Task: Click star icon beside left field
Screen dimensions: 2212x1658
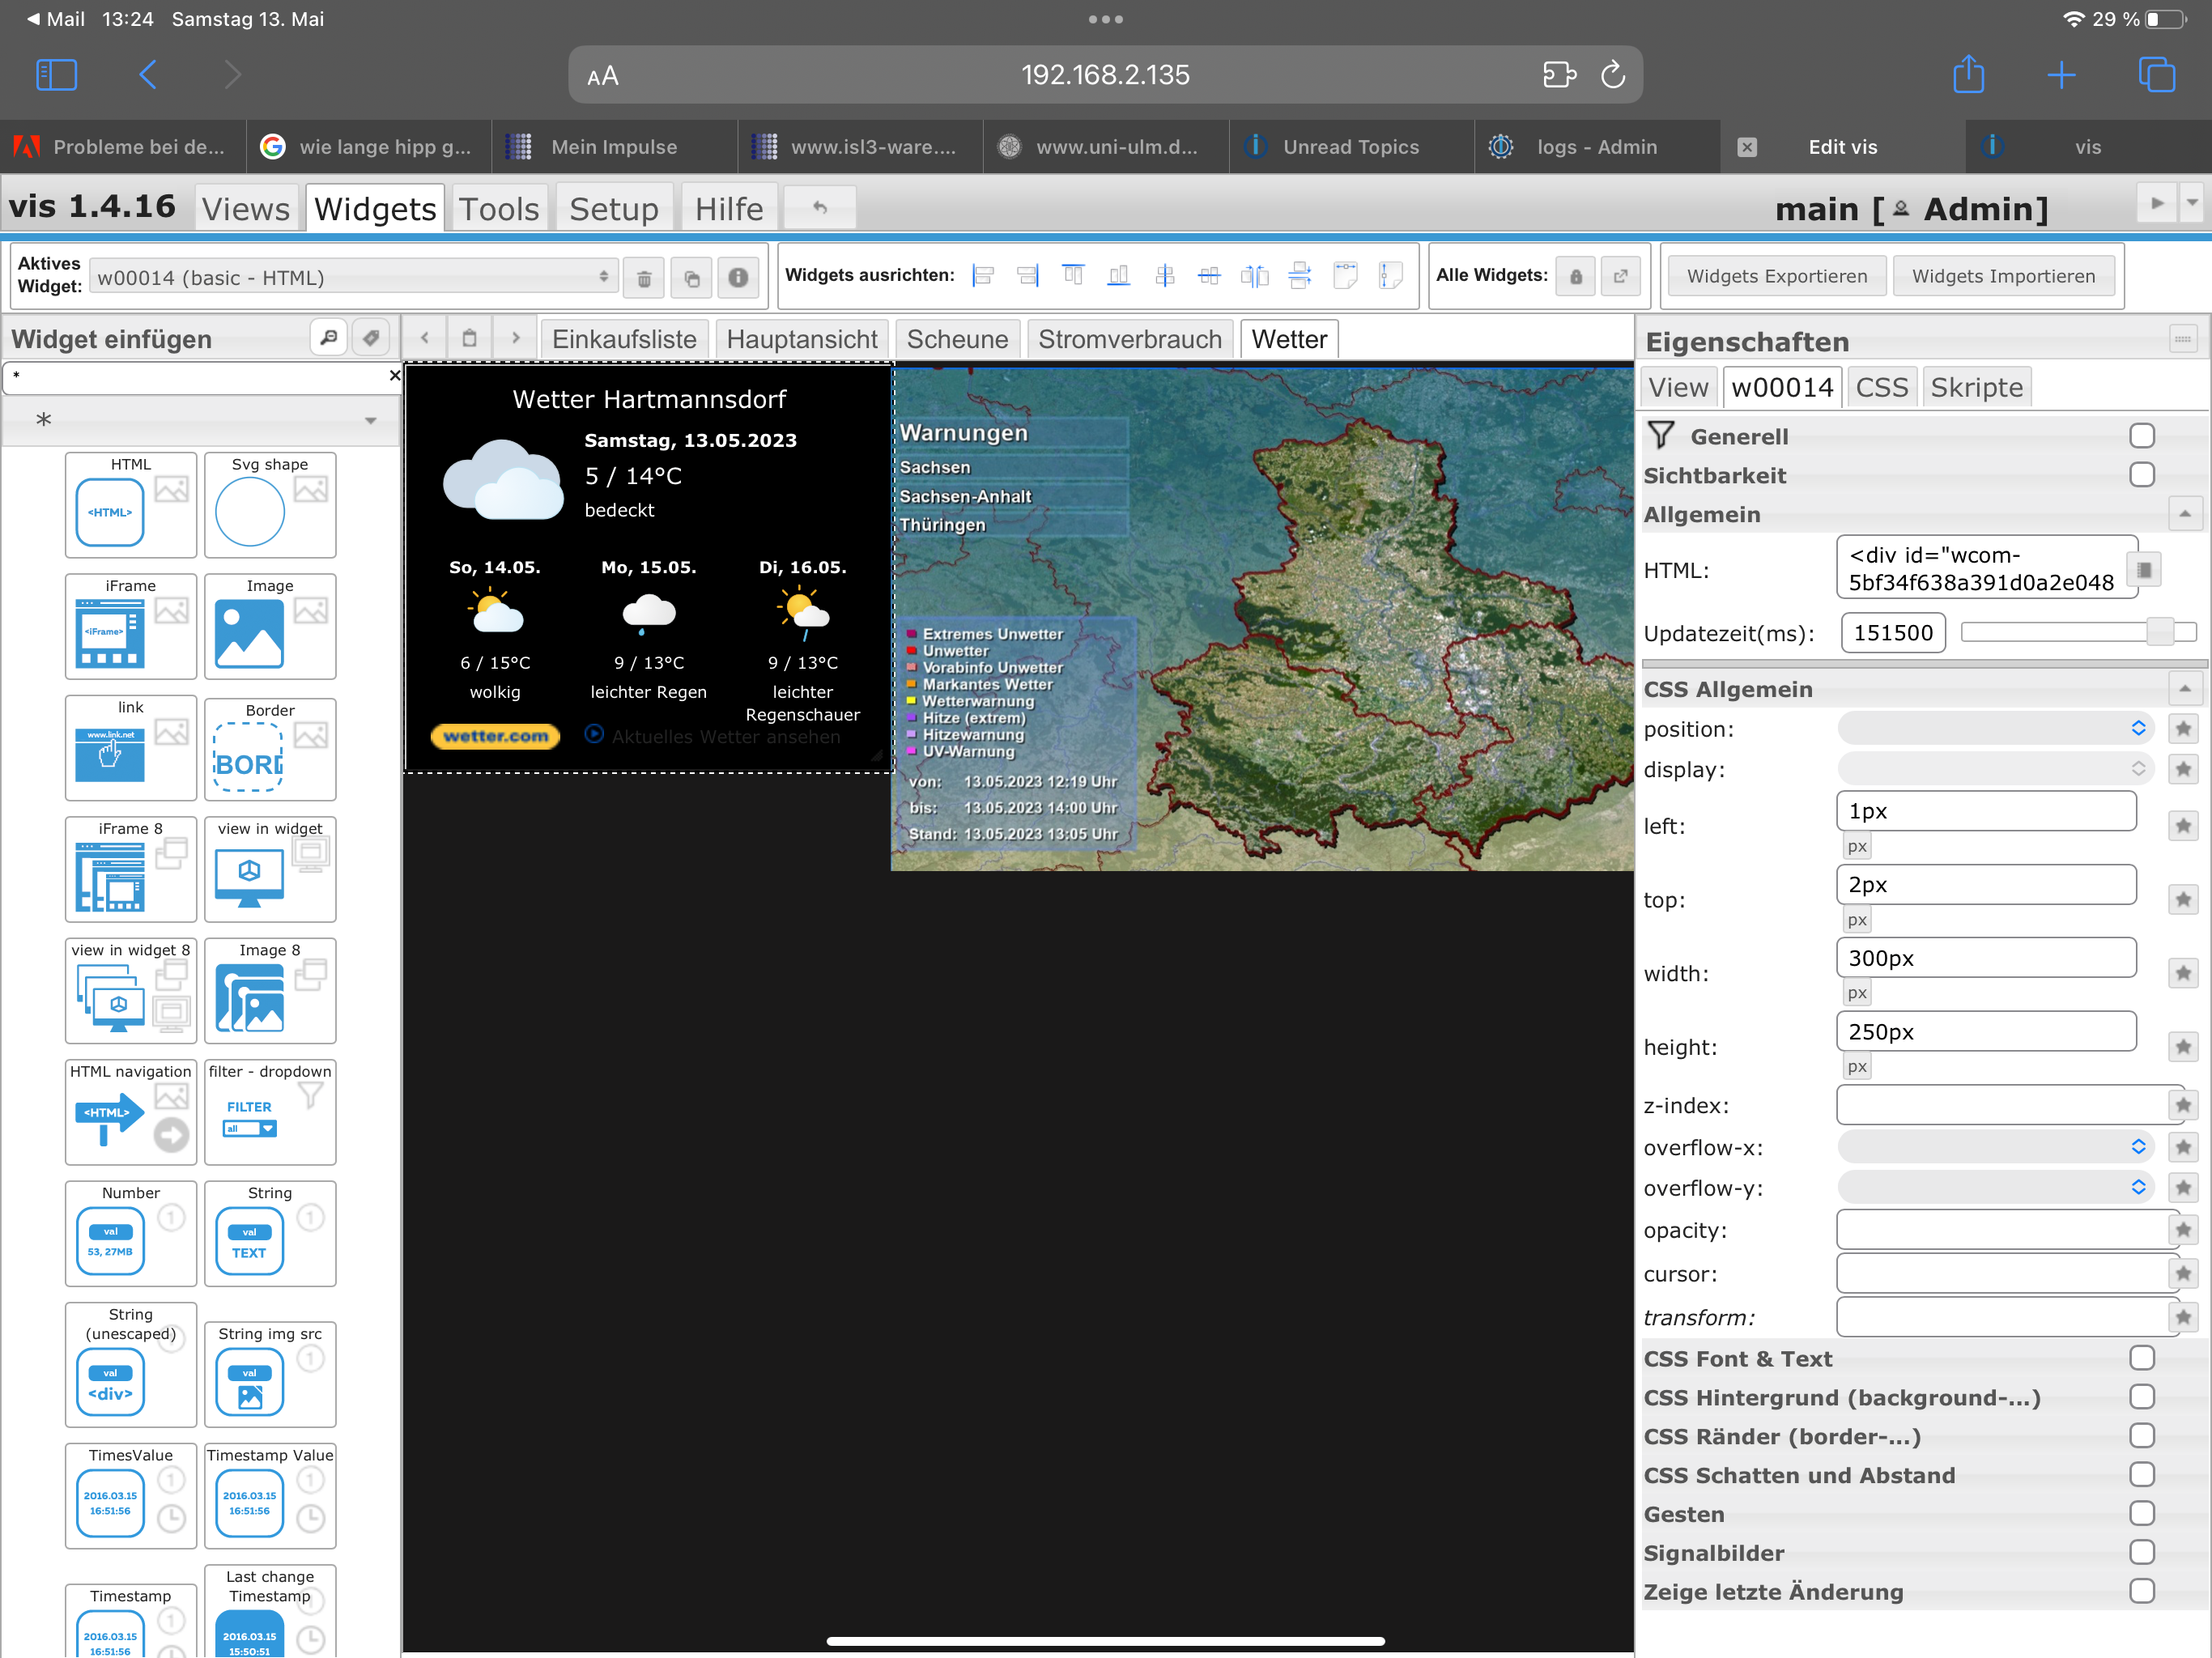Action: [2183, 826]
